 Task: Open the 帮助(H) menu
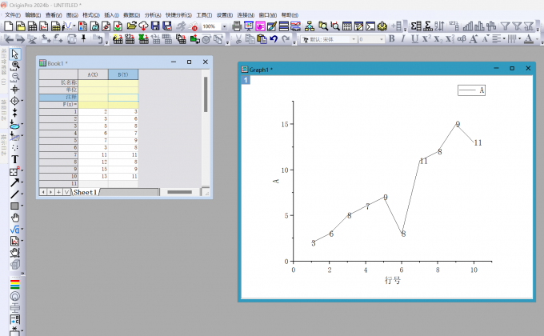pos(290,15)
